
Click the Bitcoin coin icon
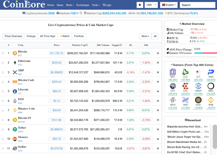pyautogui.click(x=15, y=53)
